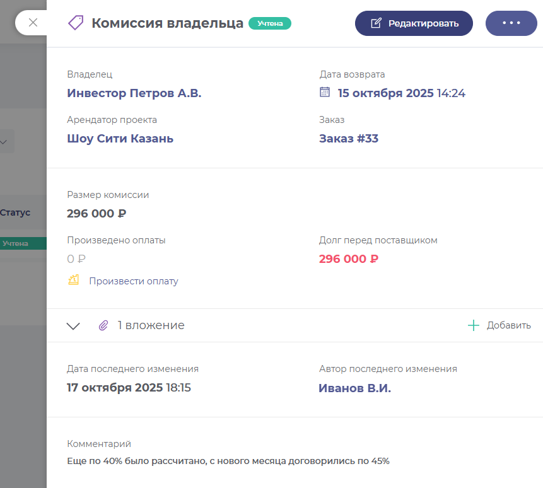Open owner Инвестор Петров А.В. link
The width and height of the screenshot is (543, 488).
[134, 93]
